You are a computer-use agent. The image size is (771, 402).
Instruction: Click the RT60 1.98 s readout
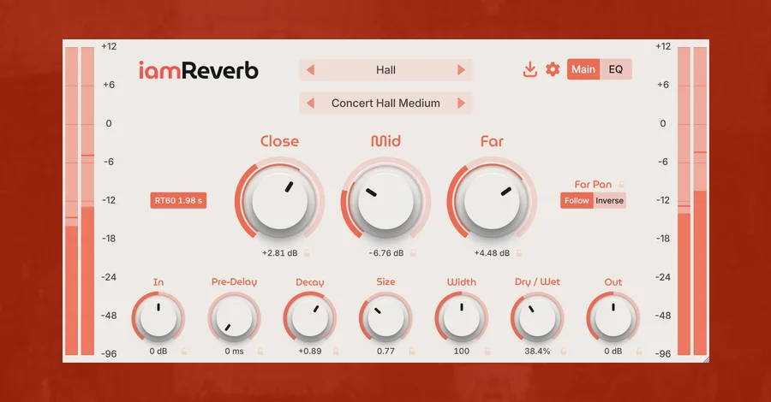[178, 200]
